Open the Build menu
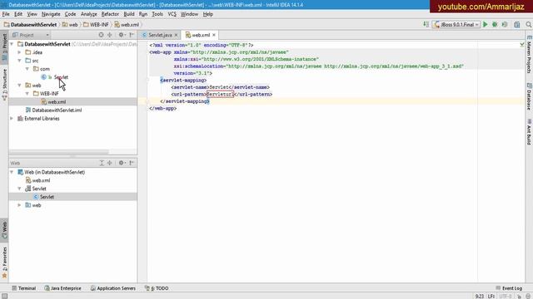533x299 pixels. 129,14
